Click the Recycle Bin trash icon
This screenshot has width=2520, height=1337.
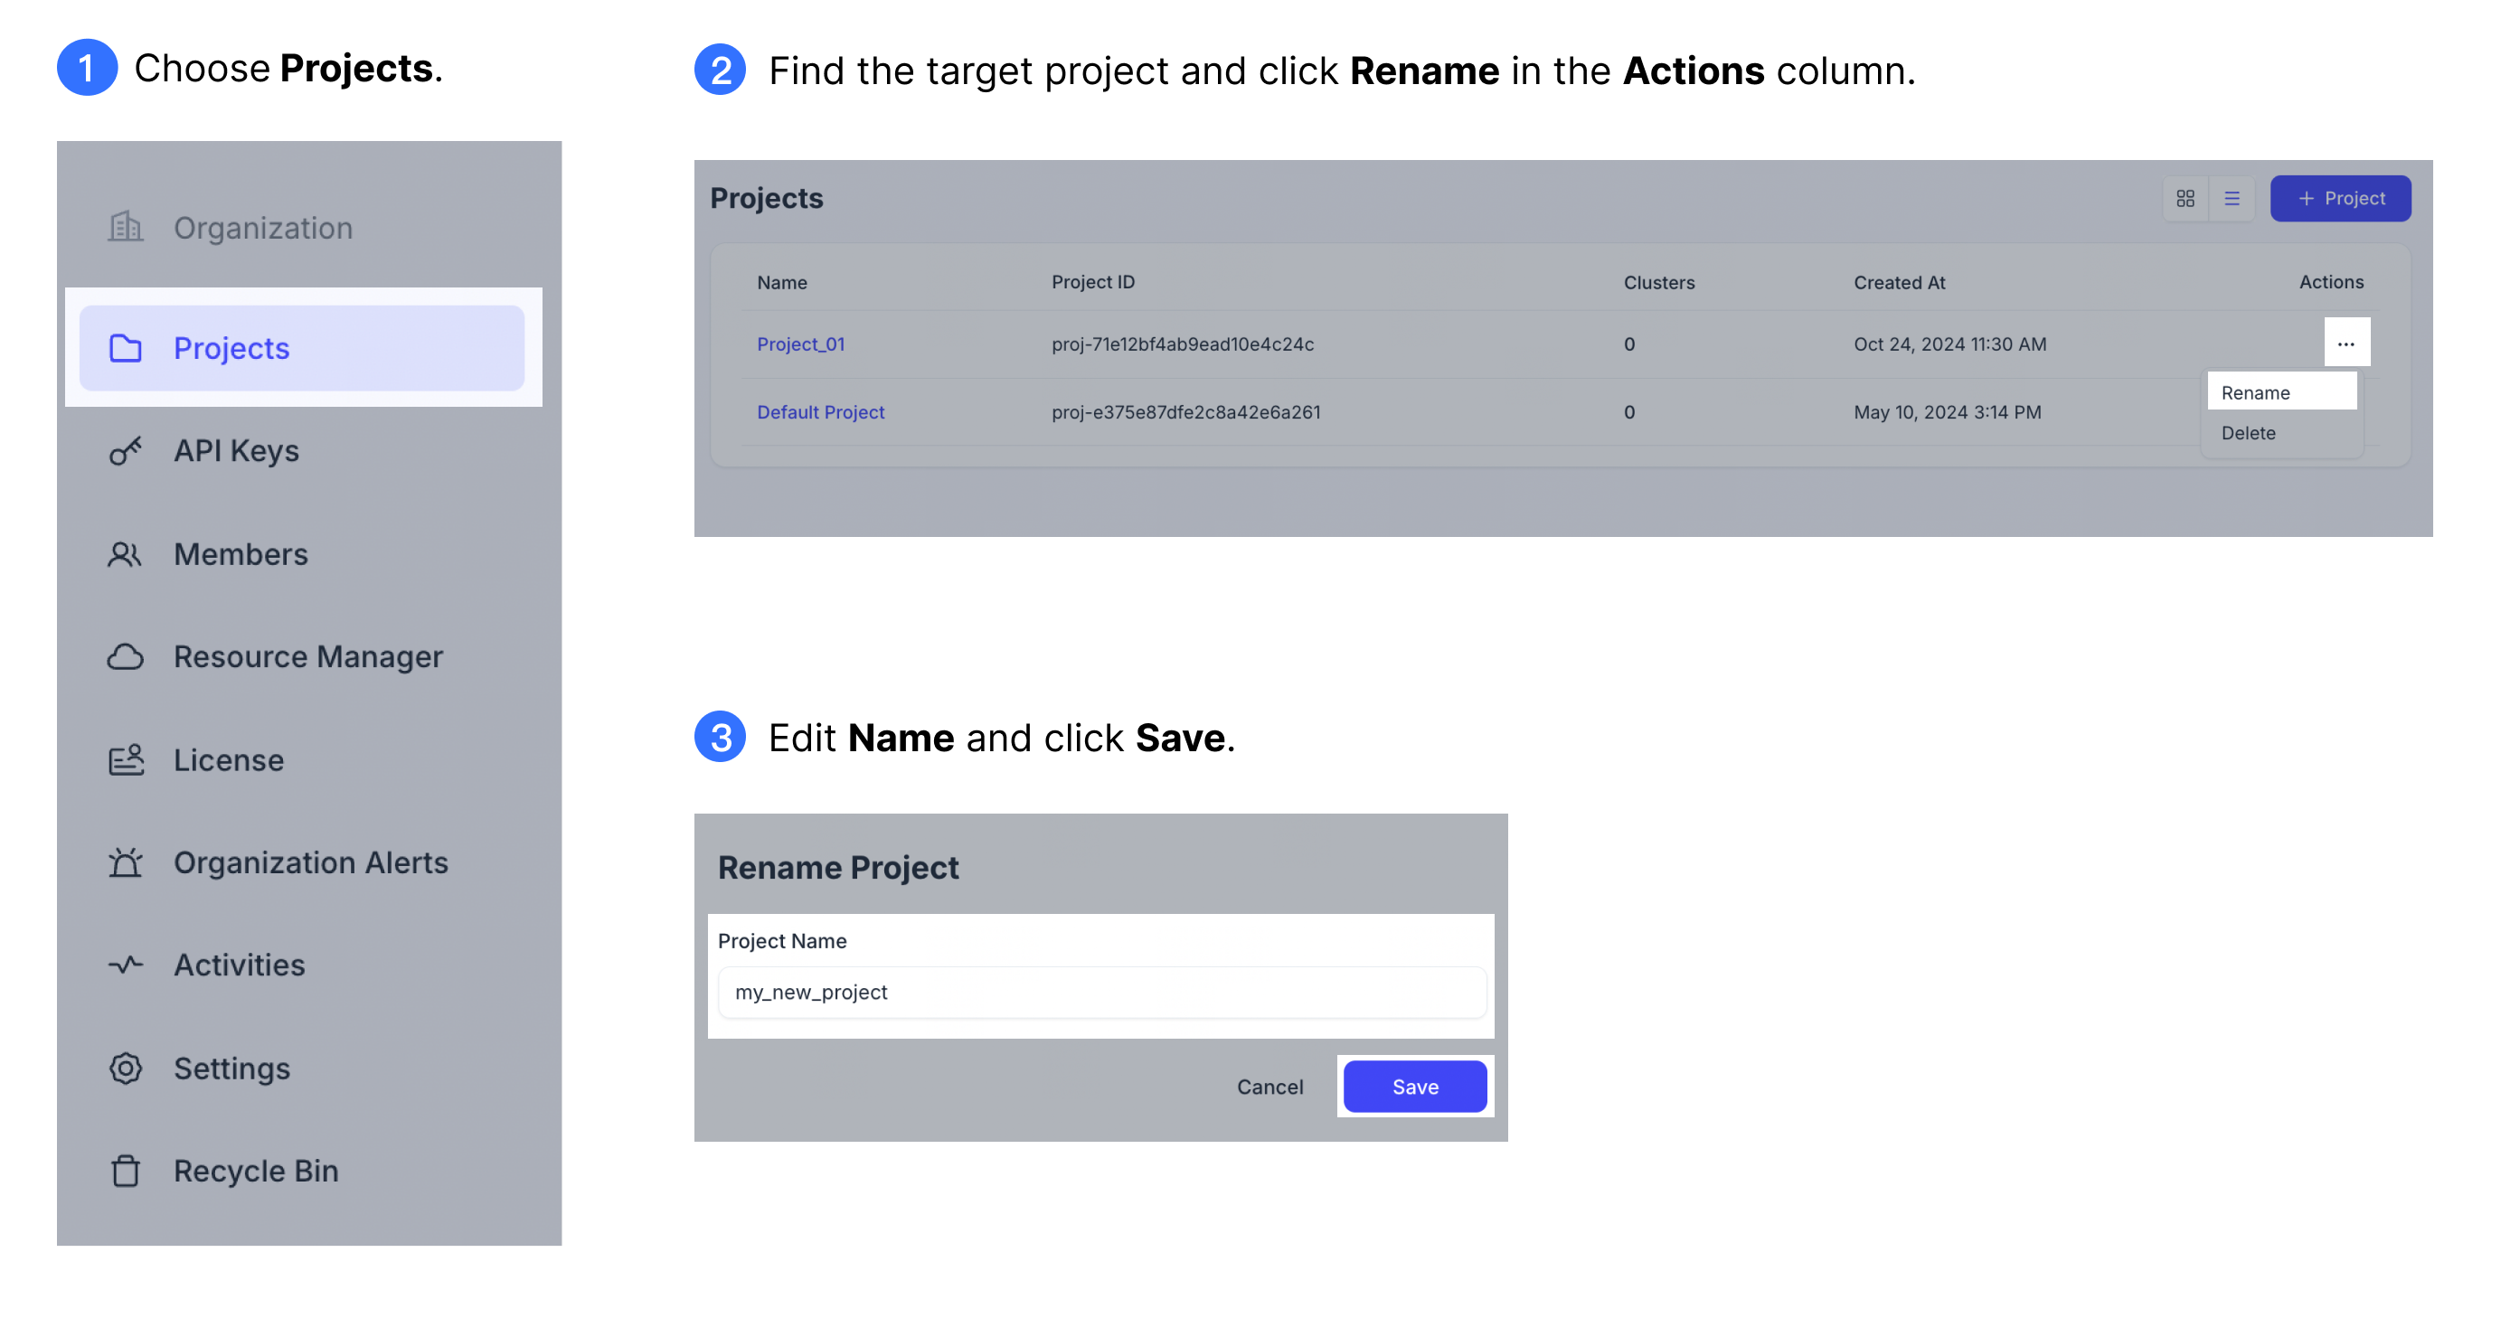click(125, 1171)
